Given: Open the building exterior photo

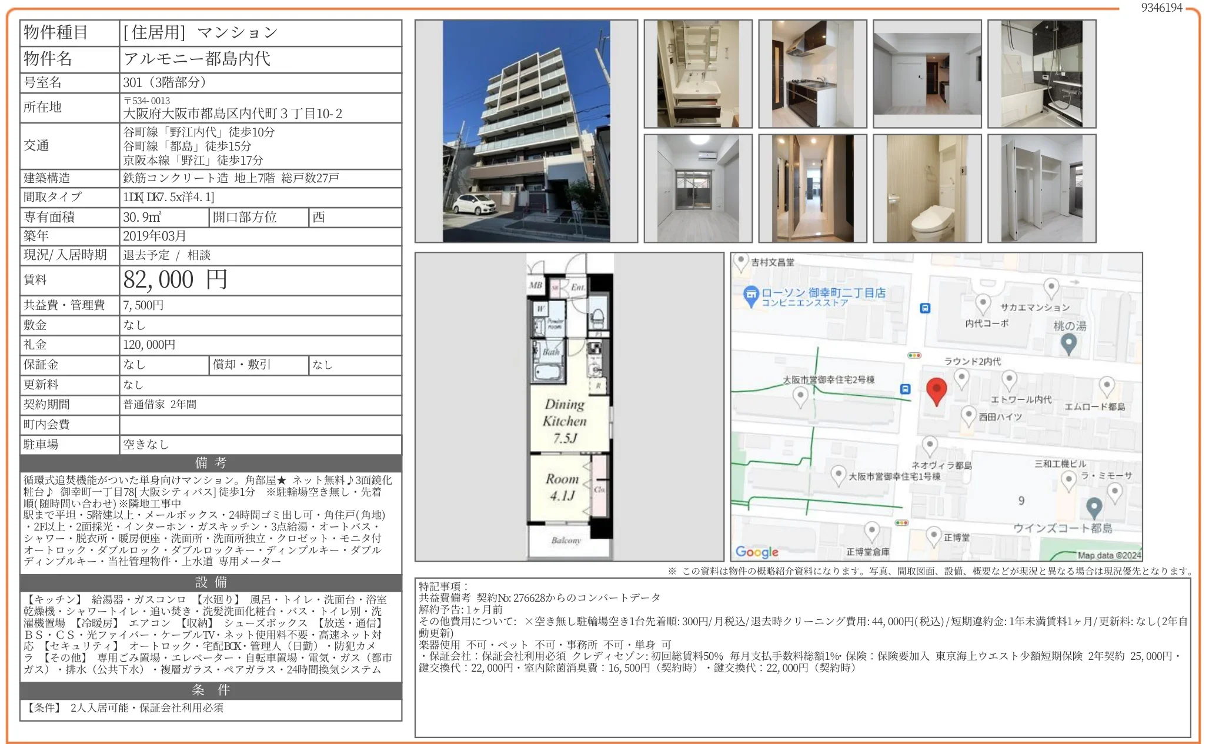Looking at the screenshot, I should tap(526, 131).
